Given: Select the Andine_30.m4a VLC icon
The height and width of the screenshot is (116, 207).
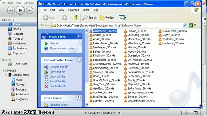Looking at the screenshot, I should point(91,35).
